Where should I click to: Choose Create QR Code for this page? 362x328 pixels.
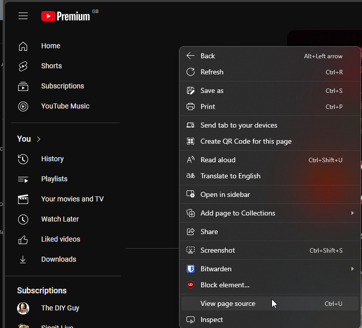[246, 141]
